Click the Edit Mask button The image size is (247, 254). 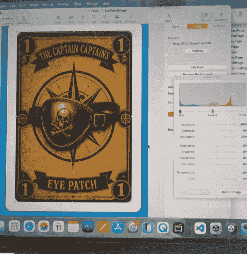[x=197, y=67]
